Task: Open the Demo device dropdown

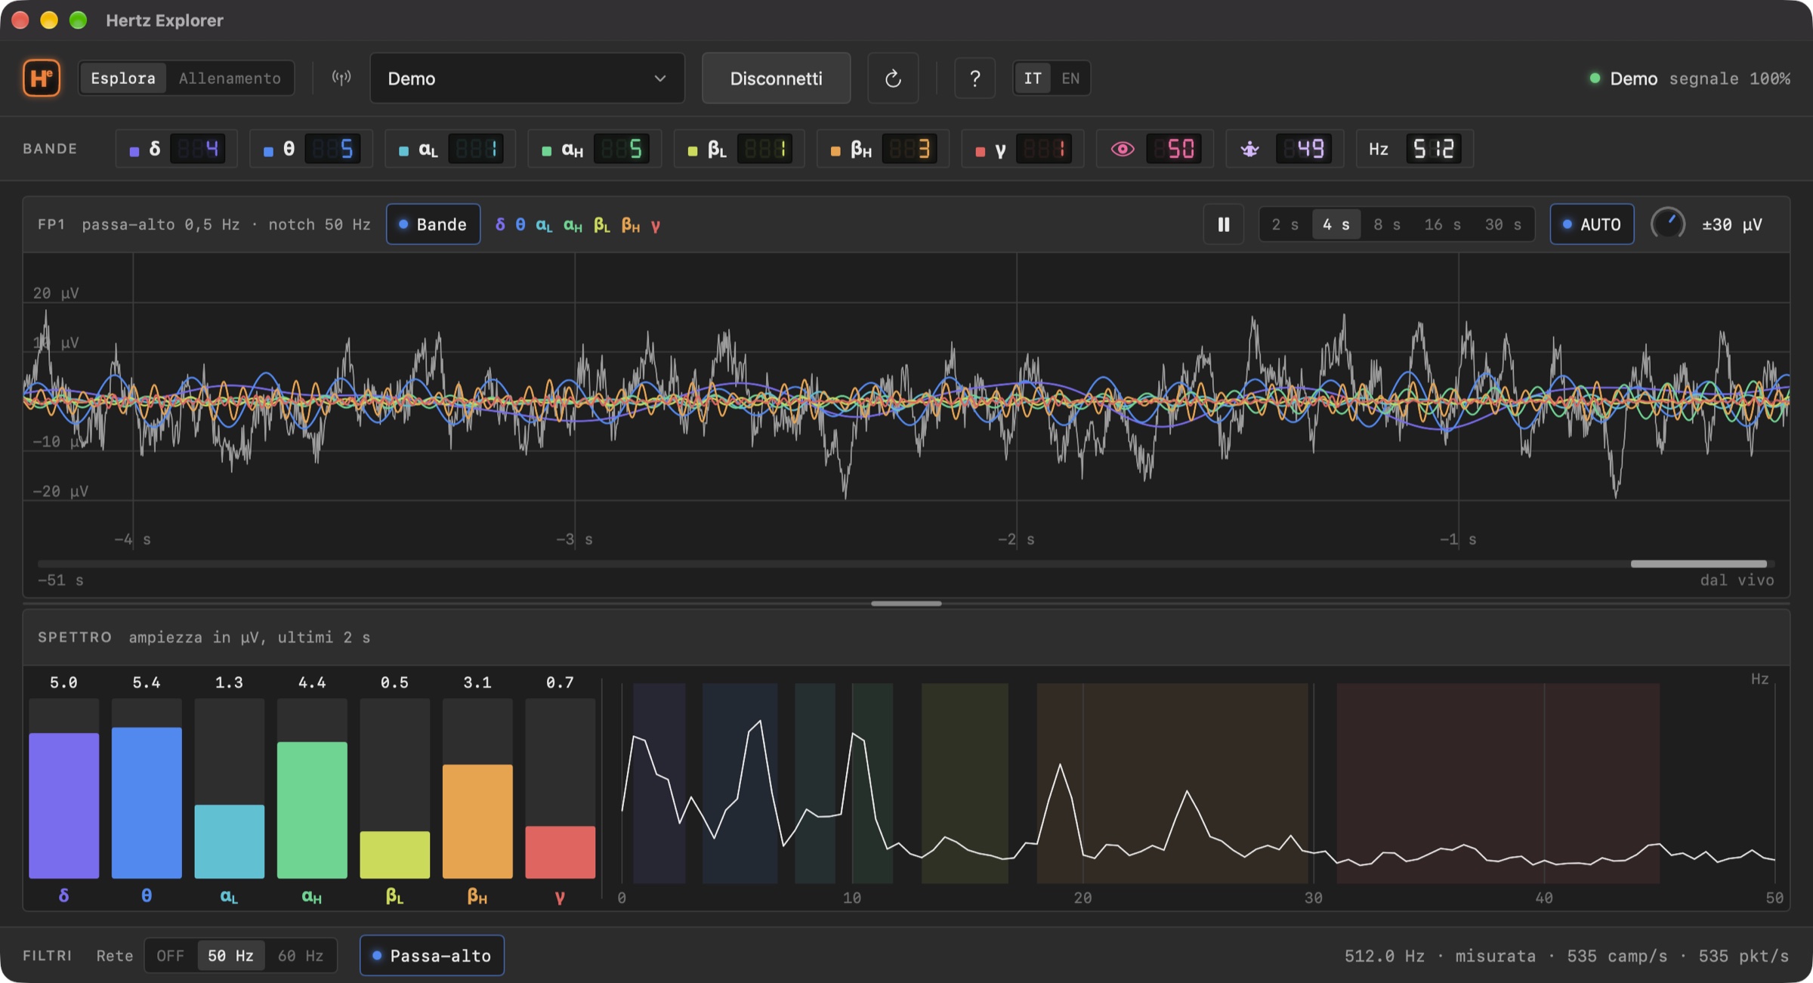Action: click(x=527, y=78)
